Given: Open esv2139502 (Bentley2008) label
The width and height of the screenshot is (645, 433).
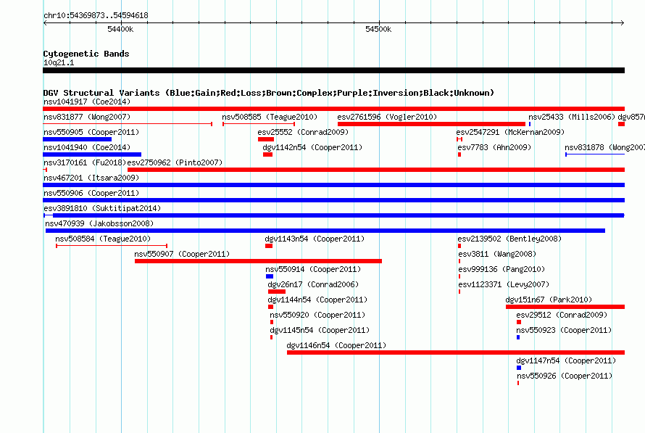Looking at the screenshot, I should click(509, 239).
